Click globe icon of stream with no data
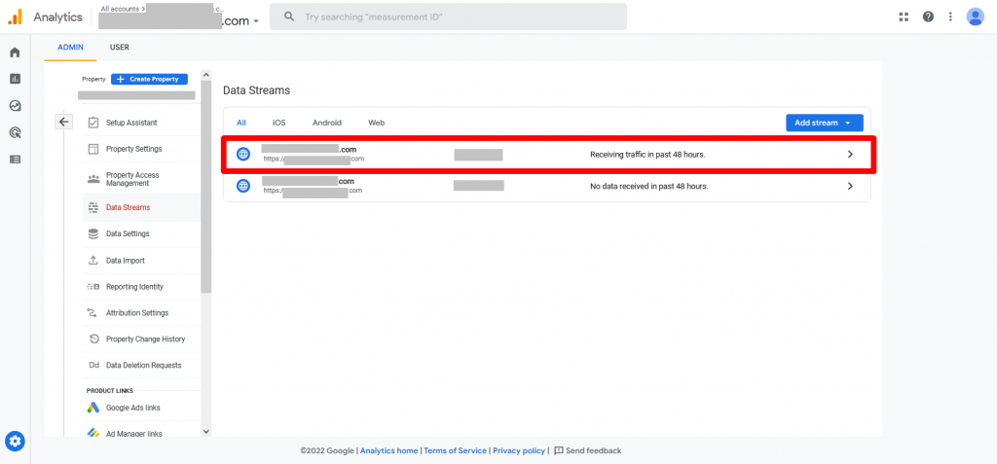997x464 pixels. point(243,186)
